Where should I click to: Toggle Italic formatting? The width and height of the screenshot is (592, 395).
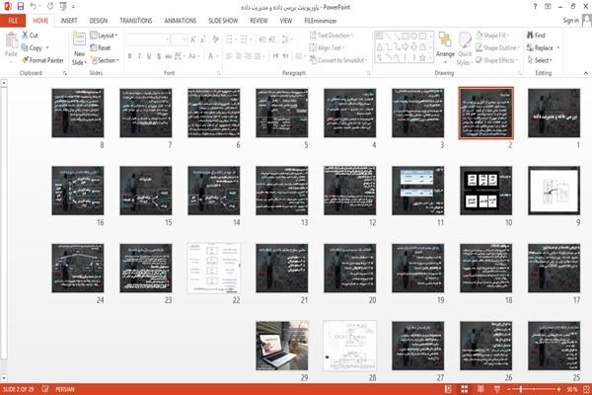click(x=139, y=56)
